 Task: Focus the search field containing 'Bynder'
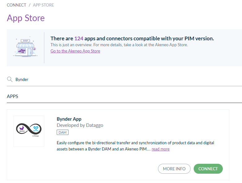click(124, 79)
